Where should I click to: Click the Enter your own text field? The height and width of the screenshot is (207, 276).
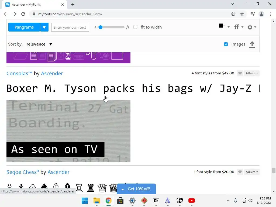70,27
